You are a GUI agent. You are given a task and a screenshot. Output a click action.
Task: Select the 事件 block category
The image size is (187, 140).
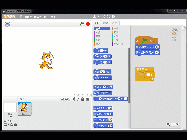pos(120,29)
